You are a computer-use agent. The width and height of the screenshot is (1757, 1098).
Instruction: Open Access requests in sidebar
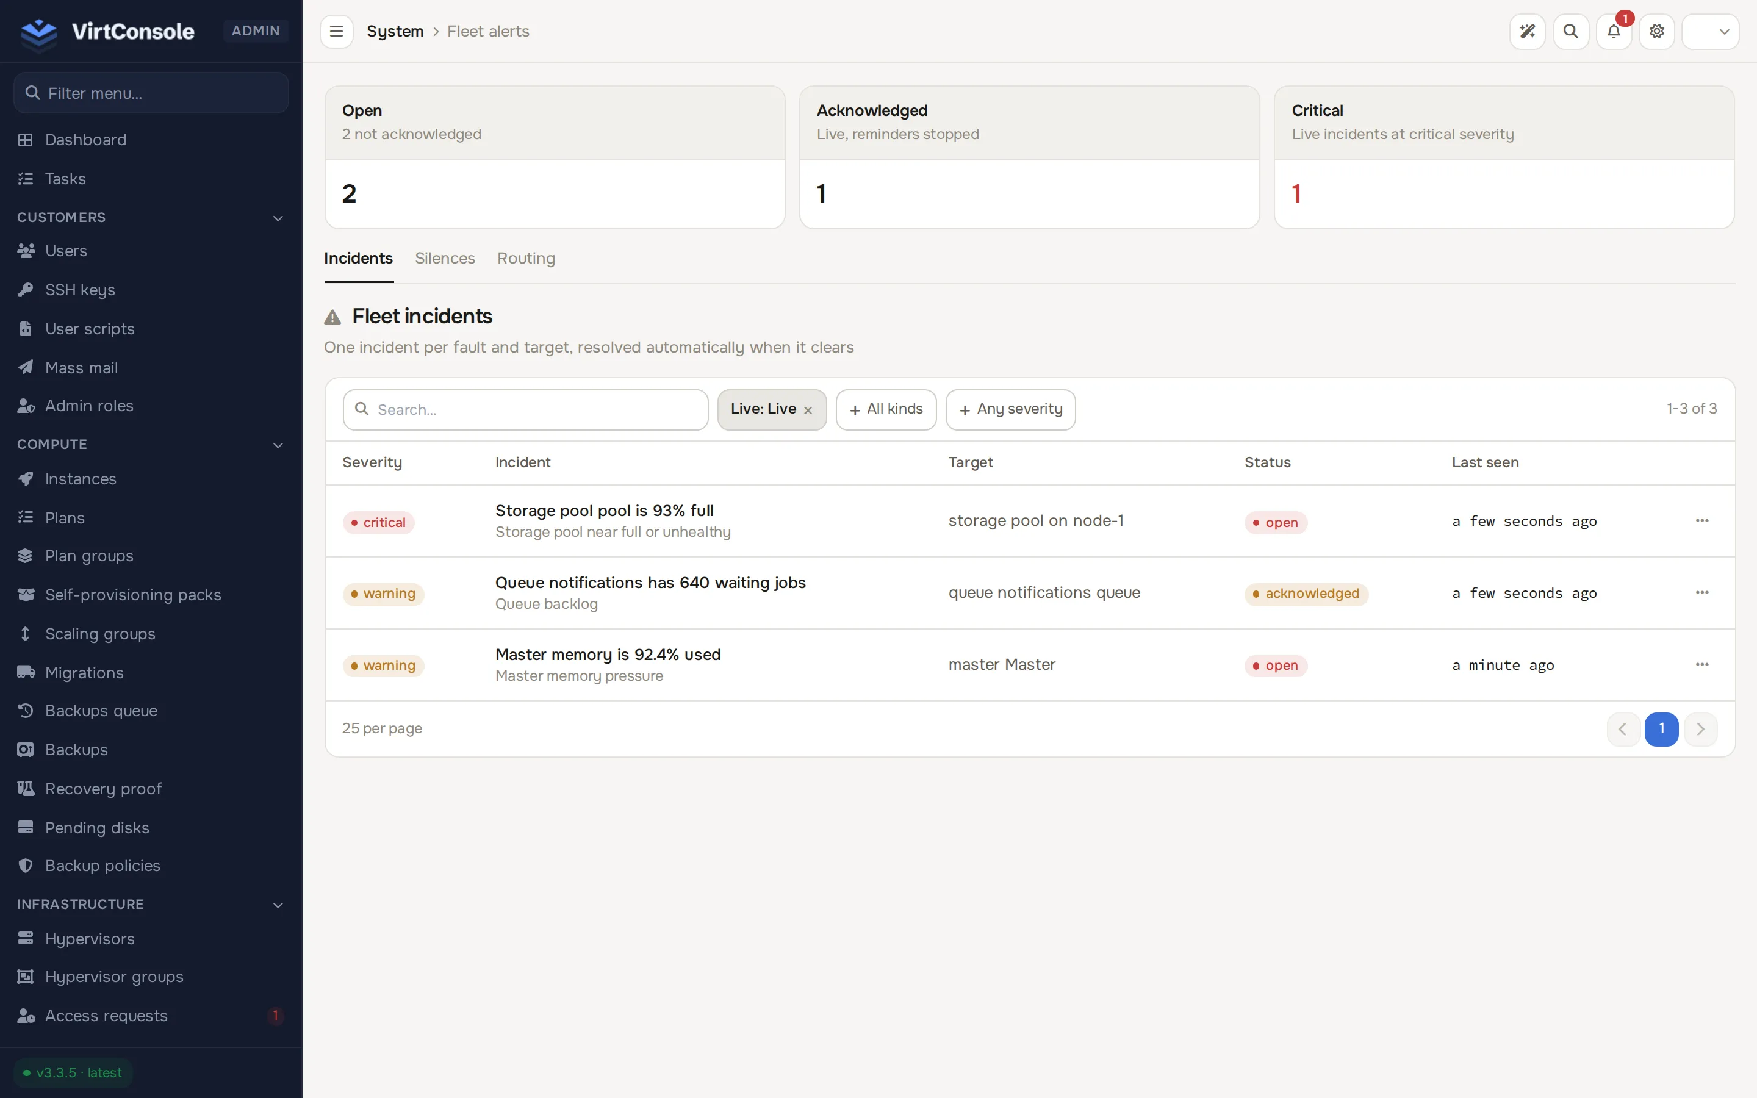[x=151, y=1016]
